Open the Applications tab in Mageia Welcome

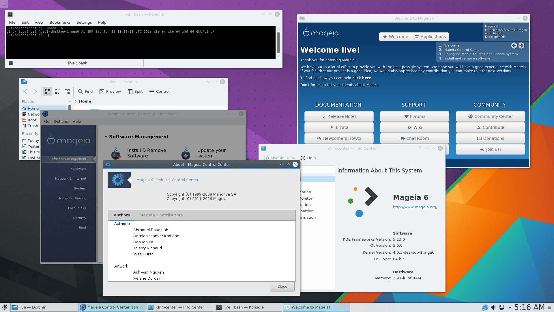(x=430, y=37)
